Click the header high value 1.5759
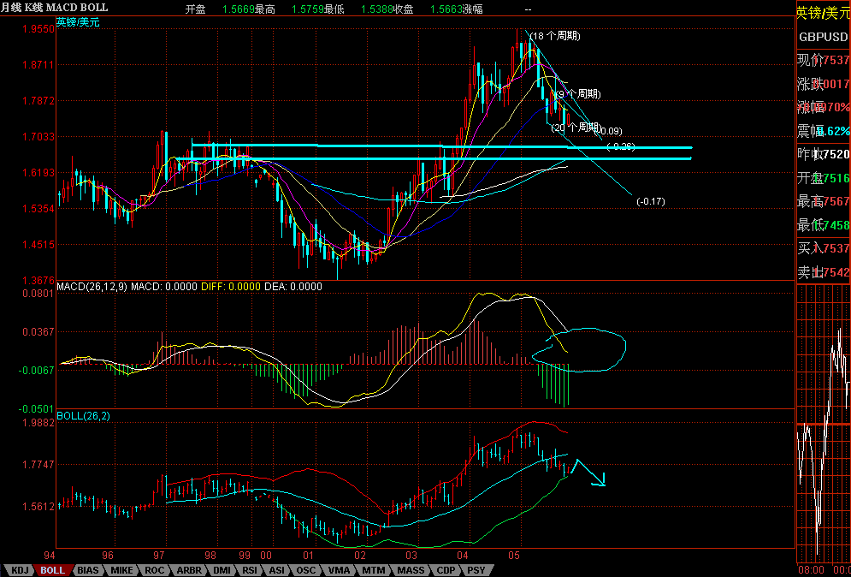 click(308, 9)
